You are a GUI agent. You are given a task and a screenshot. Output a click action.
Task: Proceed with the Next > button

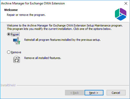(x=94, y=93)
